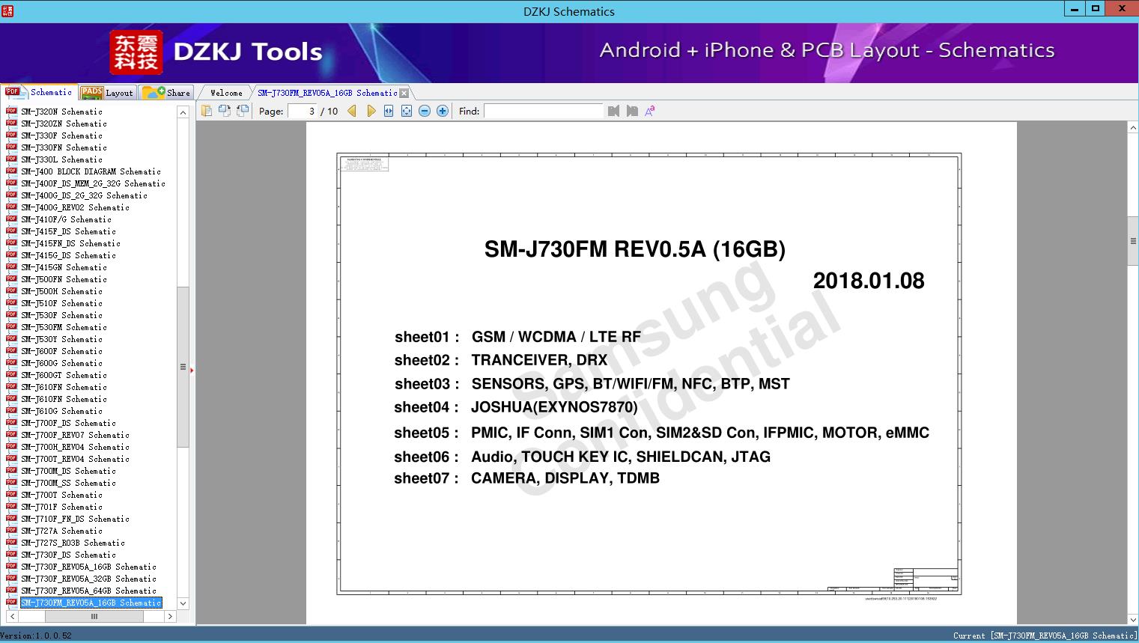
Task: Go to the previous page
Action: [x=352, y=111]
